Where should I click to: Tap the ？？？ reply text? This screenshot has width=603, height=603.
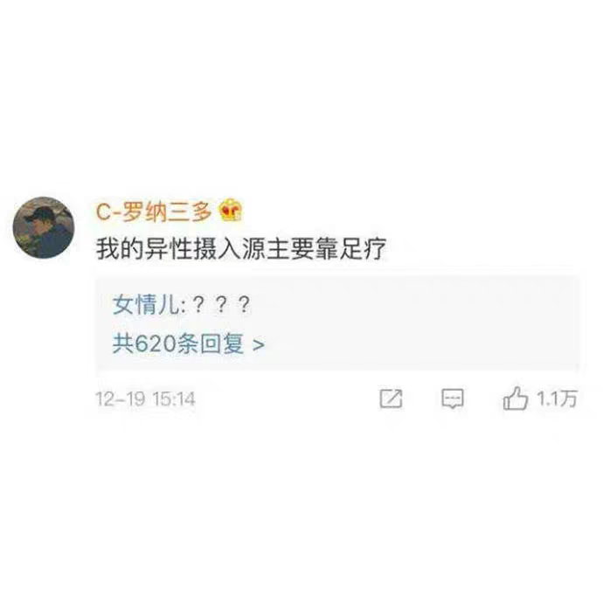click(221, 305)
